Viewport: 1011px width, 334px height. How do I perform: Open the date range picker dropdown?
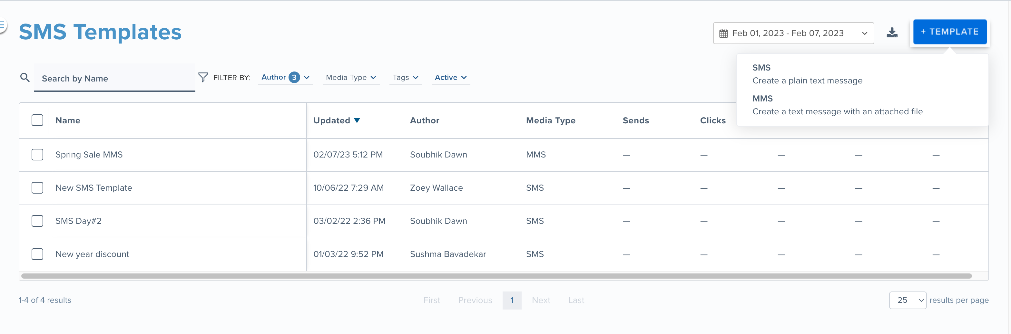[793, 33]
